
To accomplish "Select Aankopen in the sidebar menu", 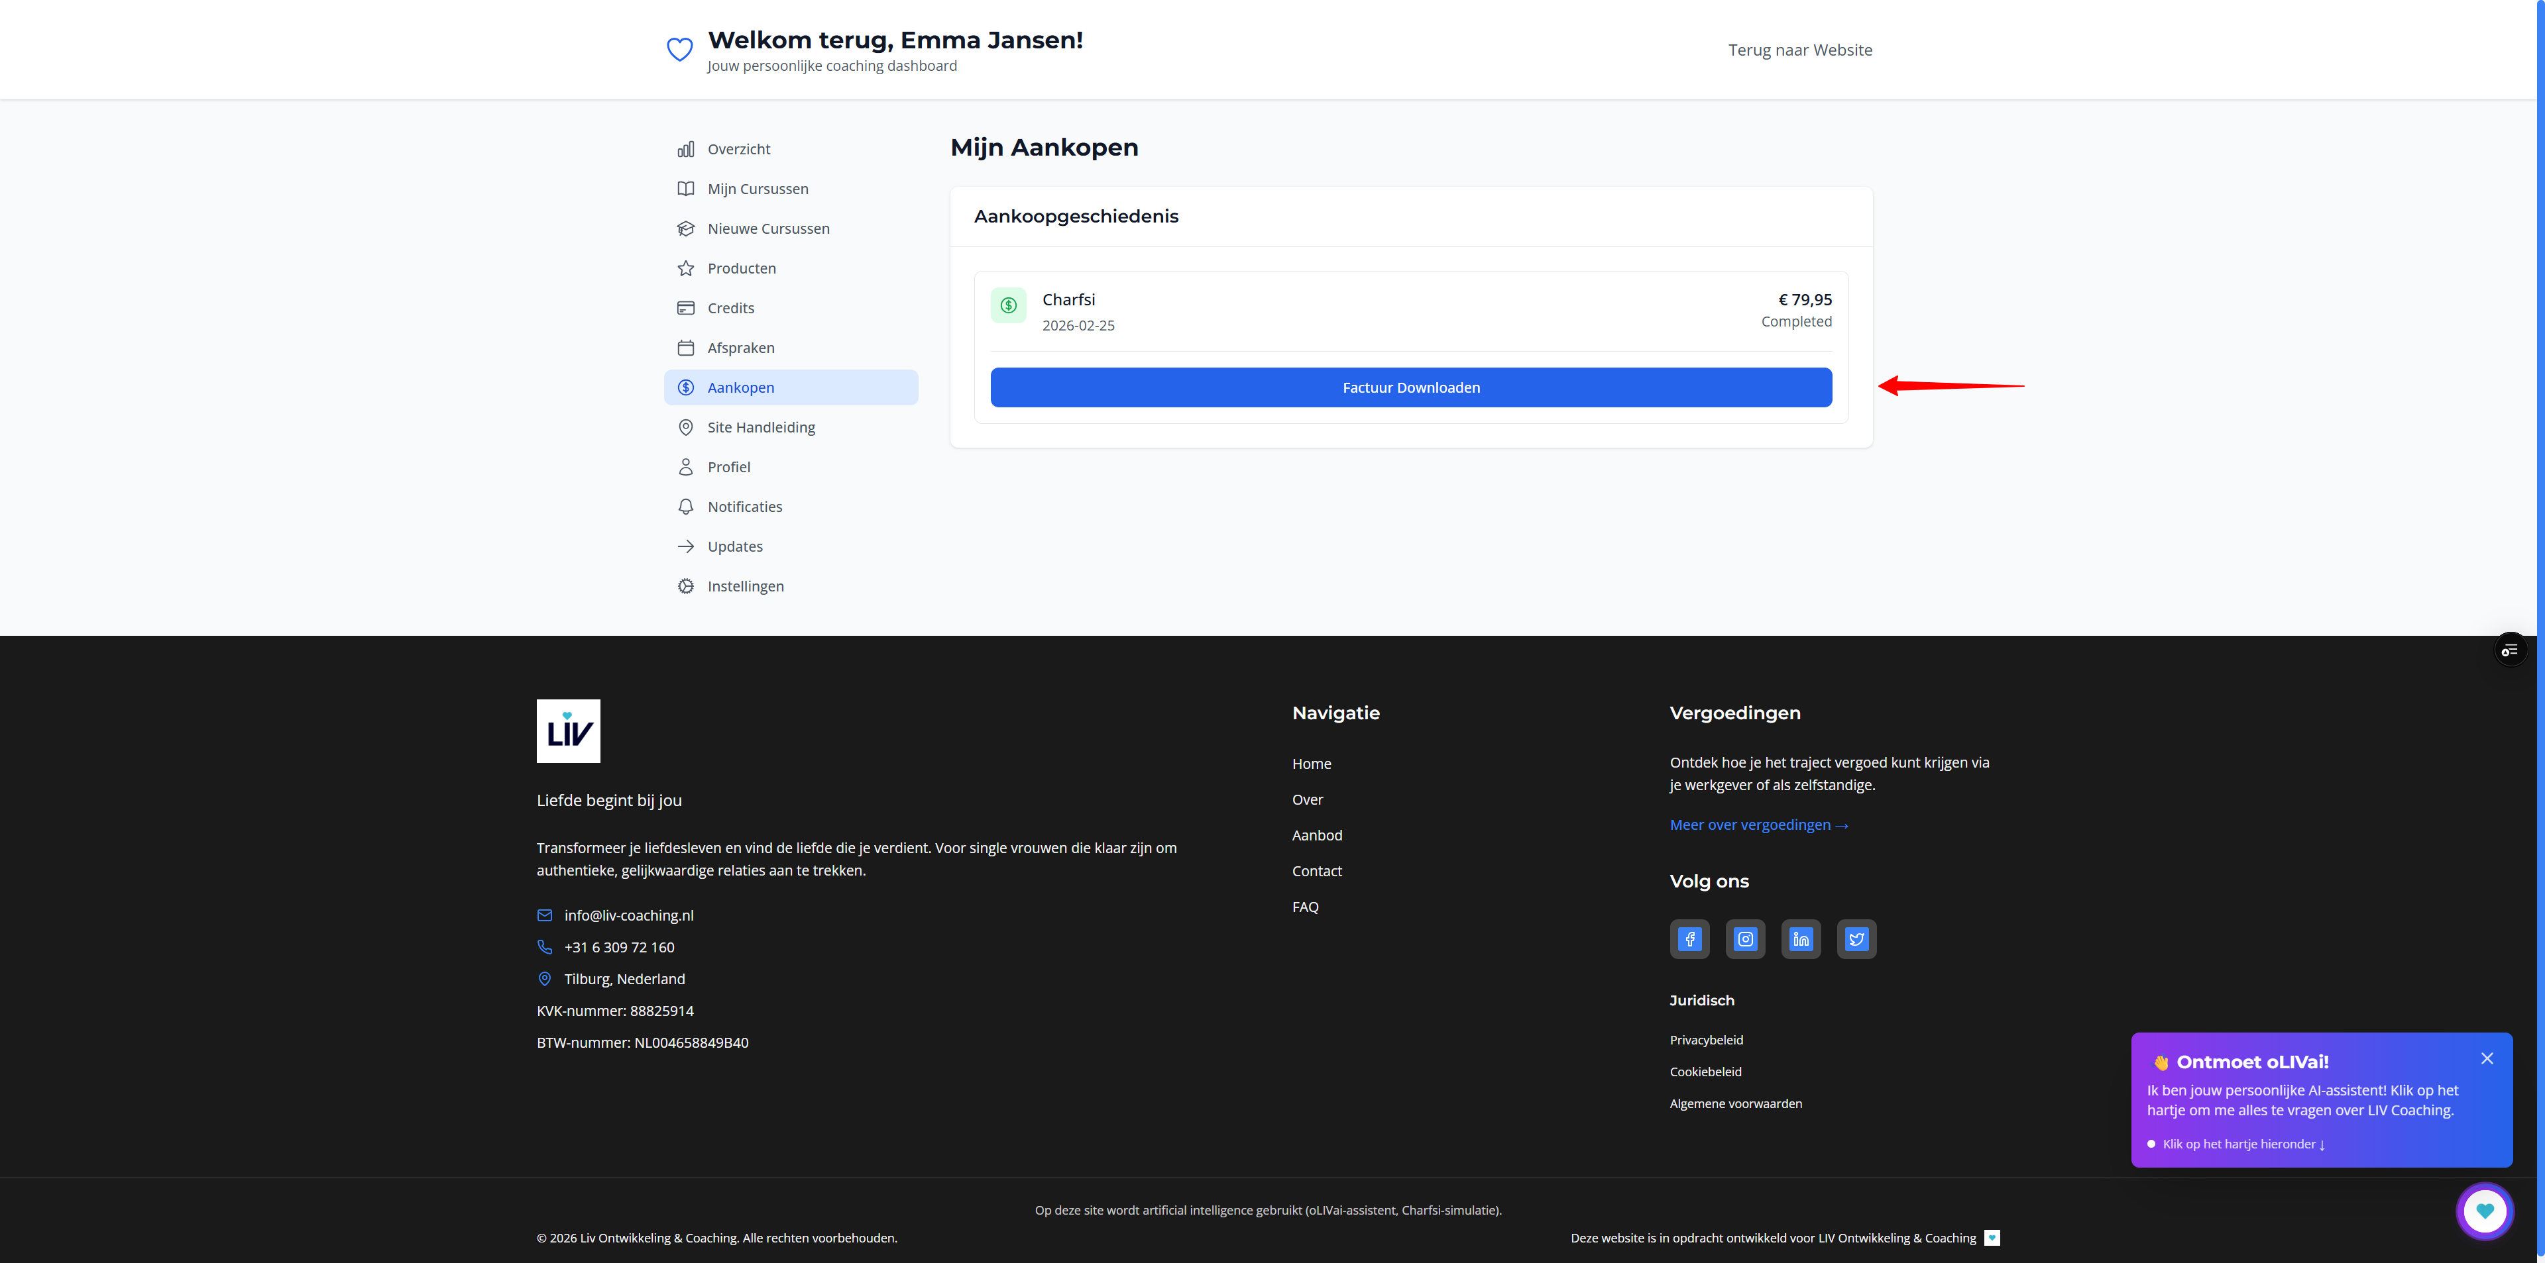I will click(740, 386).
